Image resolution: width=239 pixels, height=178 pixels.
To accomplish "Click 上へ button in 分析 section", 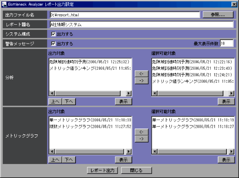I will click(55, 102).
